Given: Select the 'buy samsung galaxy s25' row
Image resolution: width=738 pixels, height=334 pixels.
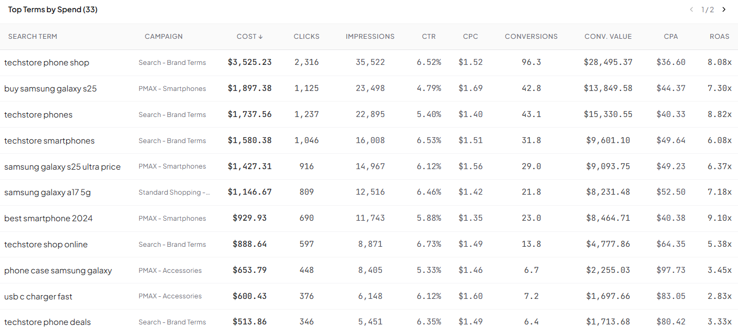Looking at the screenshot, I should (50, 88).
